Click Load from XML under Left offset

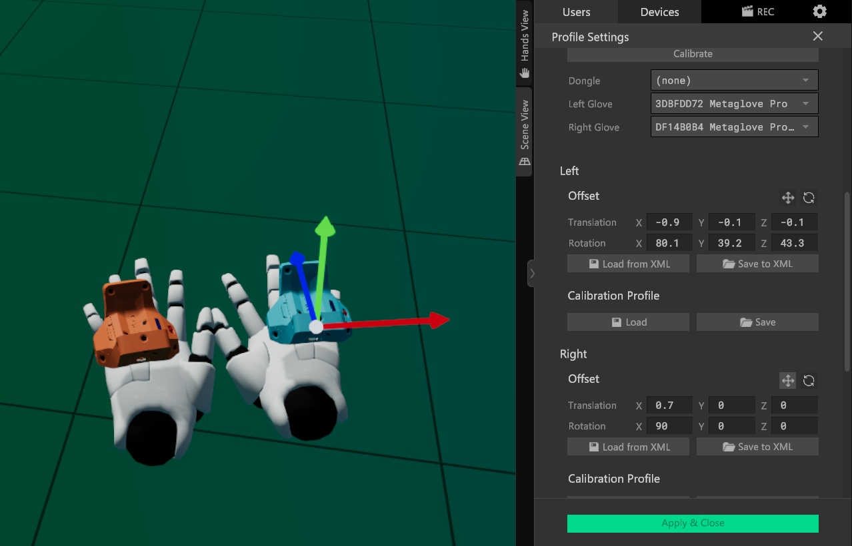click(628, 264)
